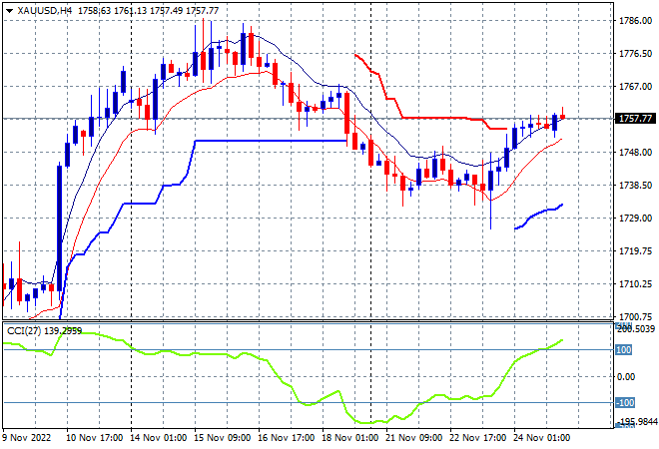
Task: Click the thick red resistance step line
Action: [433, 118]
